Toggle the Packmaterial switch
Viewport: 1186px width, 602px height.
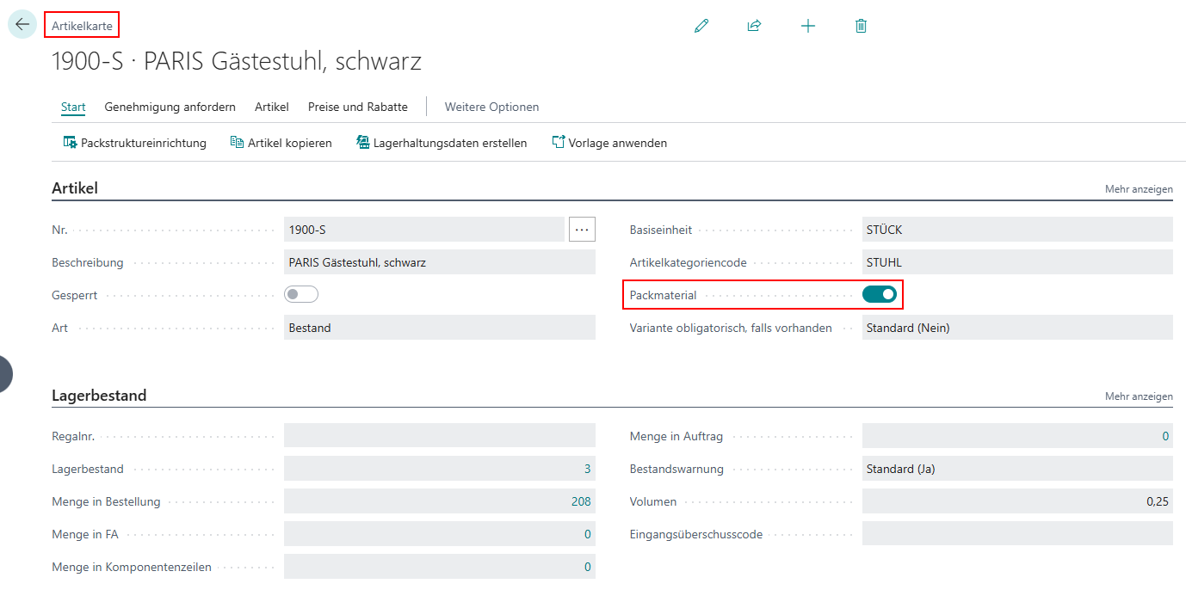pyautogui.click(x=880, y=295)
